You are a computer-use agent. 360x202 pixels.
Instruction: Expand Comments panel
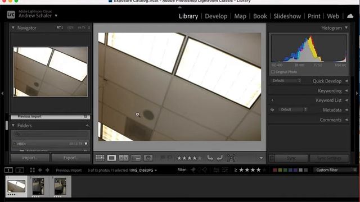[346, 120]
